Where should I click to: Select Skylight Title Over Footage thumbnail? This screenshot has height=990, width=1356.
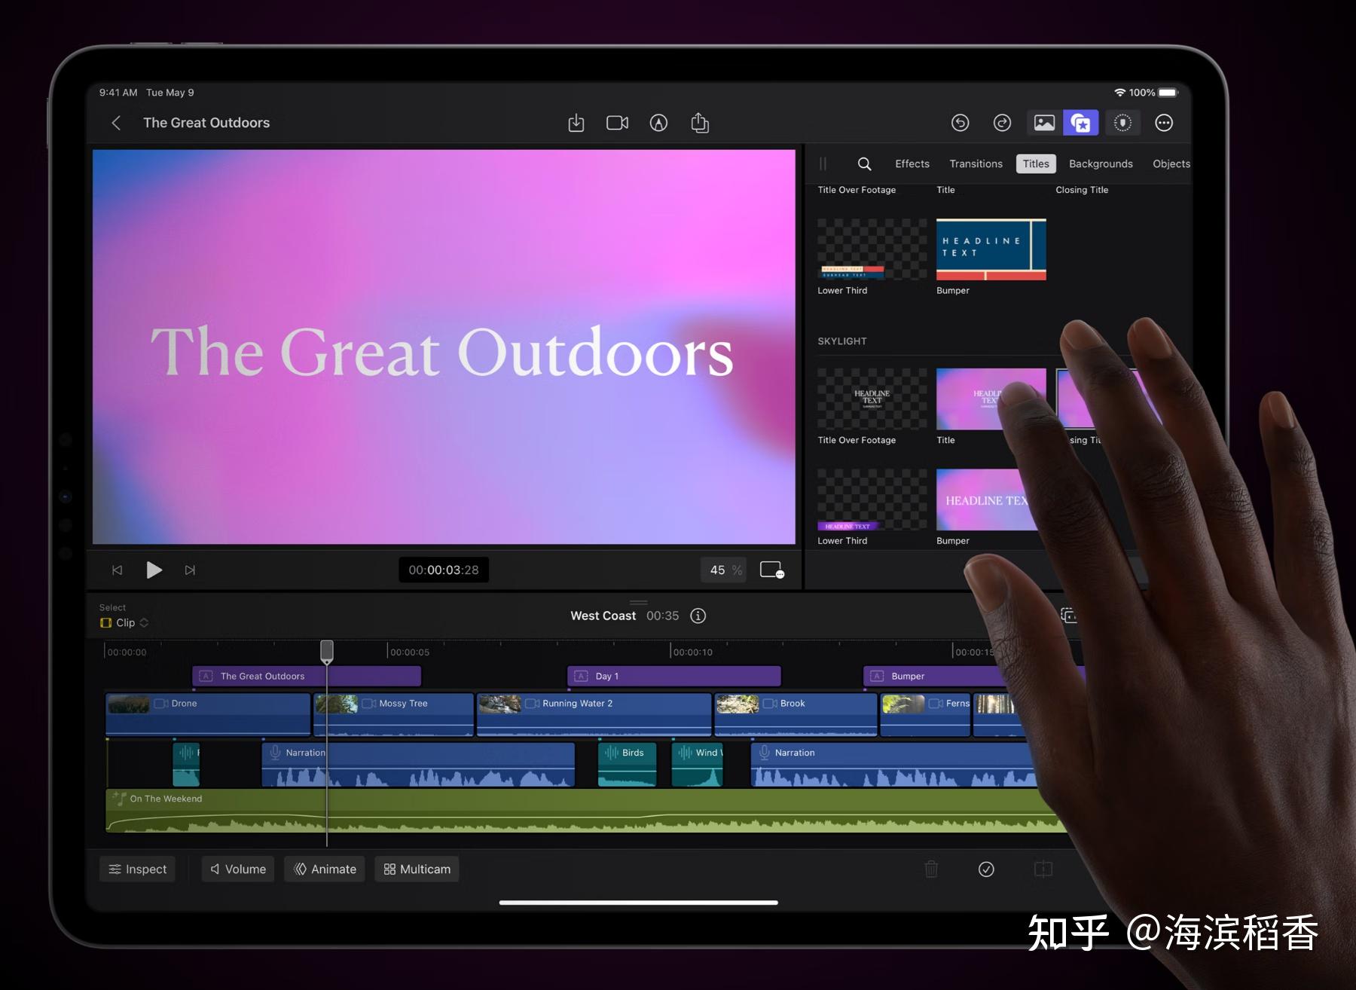pos(872,399)
